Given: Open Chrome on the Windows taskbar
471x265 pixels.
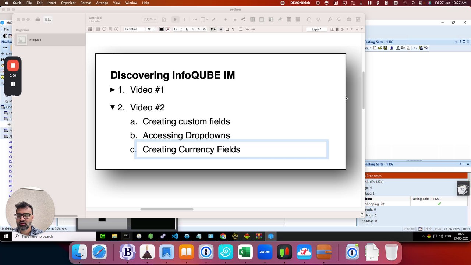Looking at the screenshot, I should point(223,236).
